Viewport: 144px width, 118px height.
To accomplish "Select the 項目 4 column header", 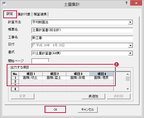I will (x=102, y=74).
